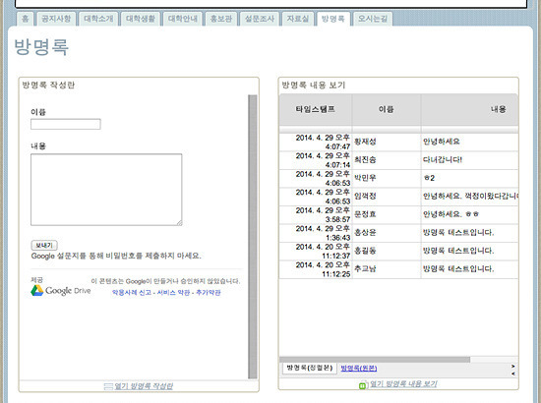The height and width of the screenshot is (403, 541).
Task: Open the 서비스 약관 link
Action: click(x=173, y=292)
